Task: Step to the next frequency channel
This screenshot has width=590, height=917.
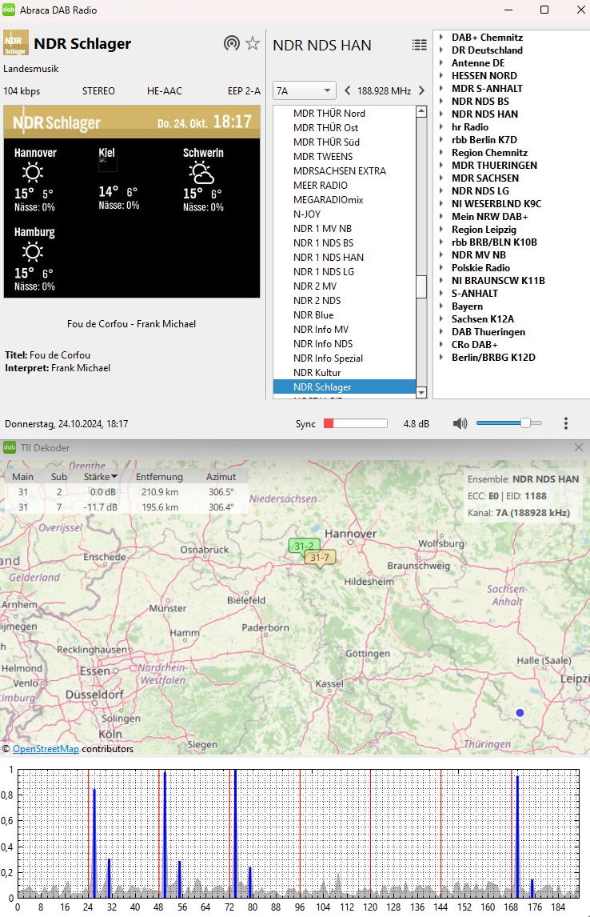Action: point(421,90)
